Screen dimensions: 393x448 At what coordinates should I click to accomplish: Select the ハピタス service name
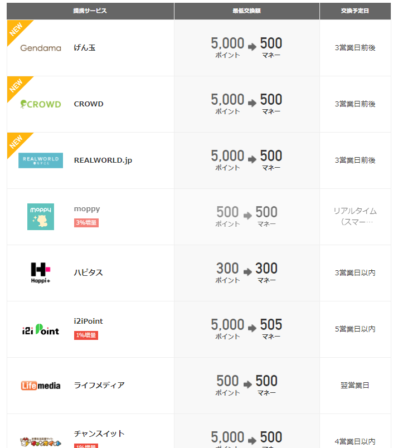click(x=88, y=272)
